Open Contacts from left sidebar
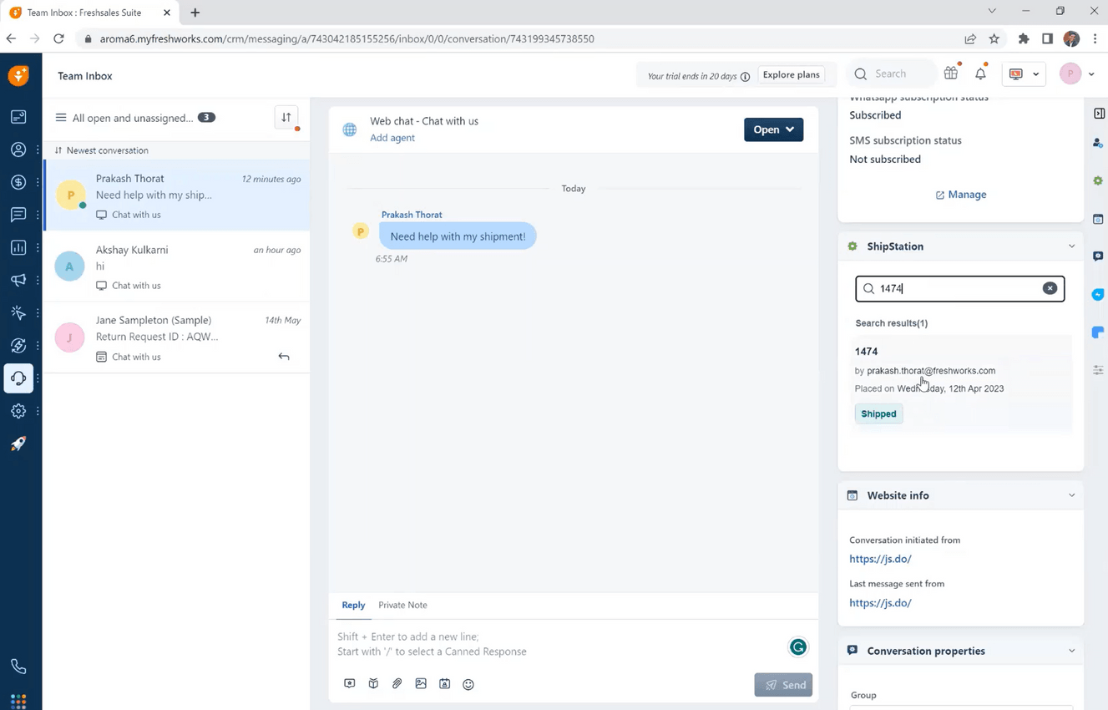Image resolution: width=1108 pixels, height=710 pixels. click(18, 150)
